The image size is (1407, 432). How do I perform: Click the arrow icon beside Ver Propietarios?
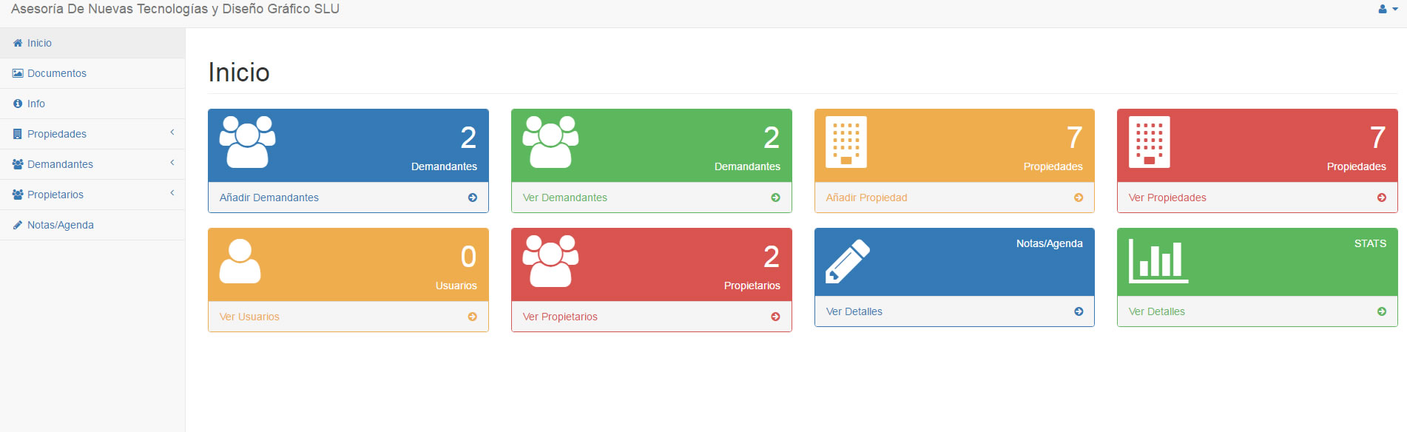[775, 317]
